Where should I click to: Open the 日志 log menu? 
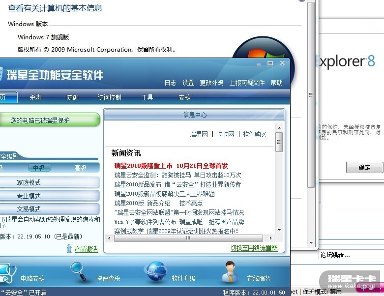(x=171, y=83)
